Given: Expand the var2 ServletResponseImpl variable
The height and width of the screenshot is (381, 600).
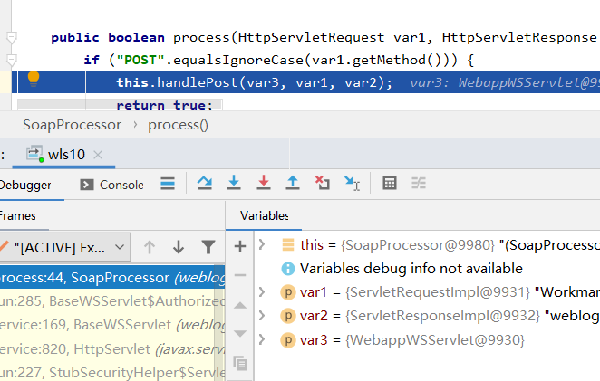Looking at the screenshot, I should (x=262, y=316).
